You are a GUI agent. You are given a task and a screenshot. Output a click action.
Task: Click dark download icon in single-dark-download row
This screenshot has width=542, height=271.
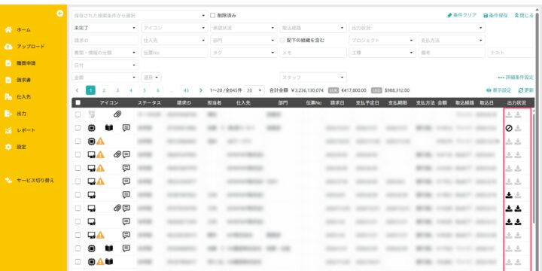pyautogui.click(x=508, y=195)
